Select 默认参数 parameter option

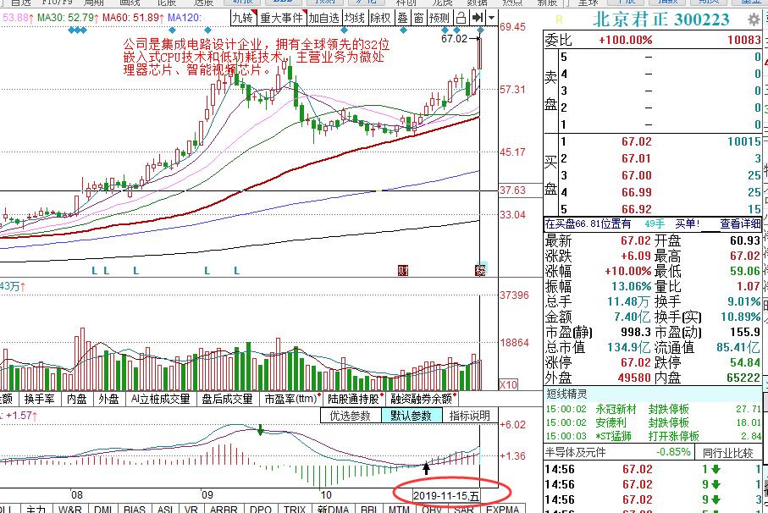411,416
